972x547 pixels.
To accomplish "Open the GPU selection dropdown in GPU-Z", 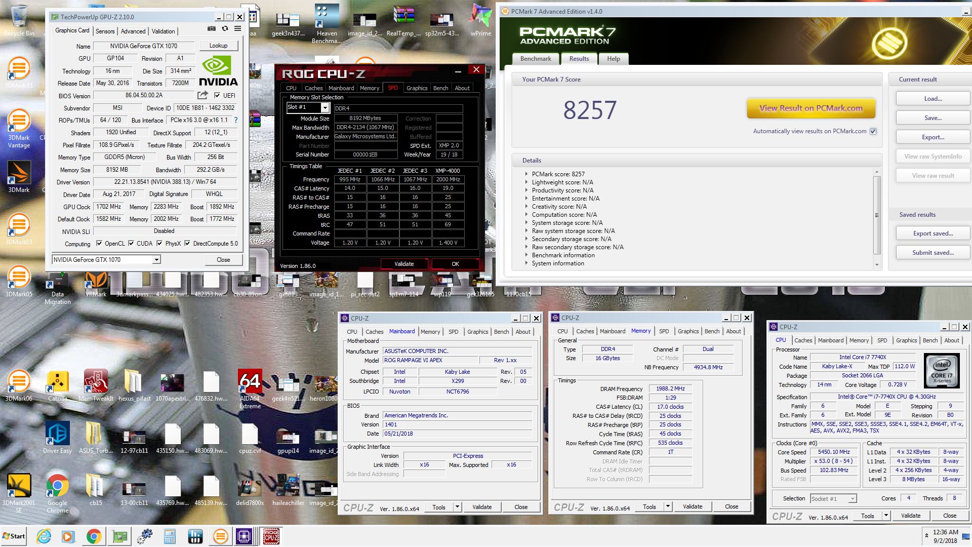I will [156, 260].
